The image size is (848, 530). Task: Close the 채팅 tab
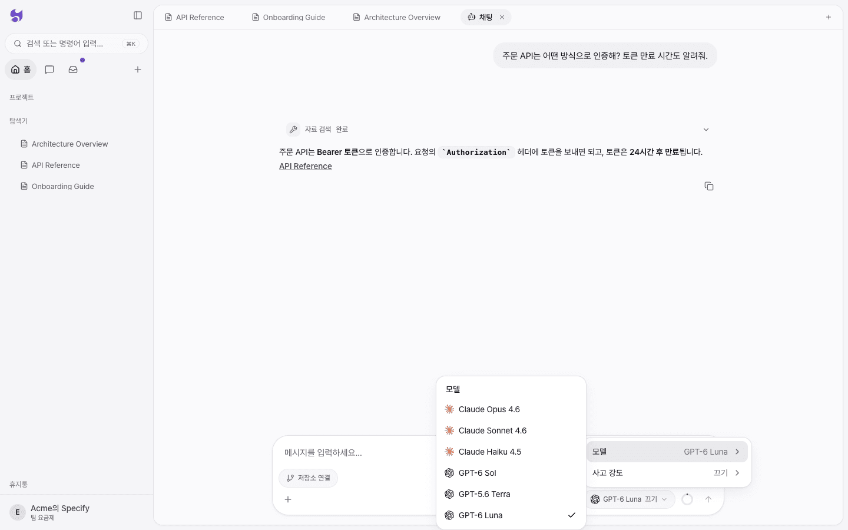pyautogui.click(x=502, y=17)
